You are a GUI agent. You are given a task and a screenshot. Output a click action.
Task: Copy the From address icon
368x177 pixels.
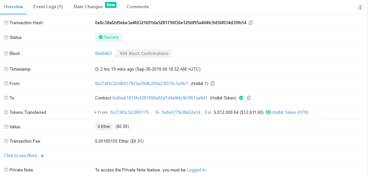(x=213, y=83)
